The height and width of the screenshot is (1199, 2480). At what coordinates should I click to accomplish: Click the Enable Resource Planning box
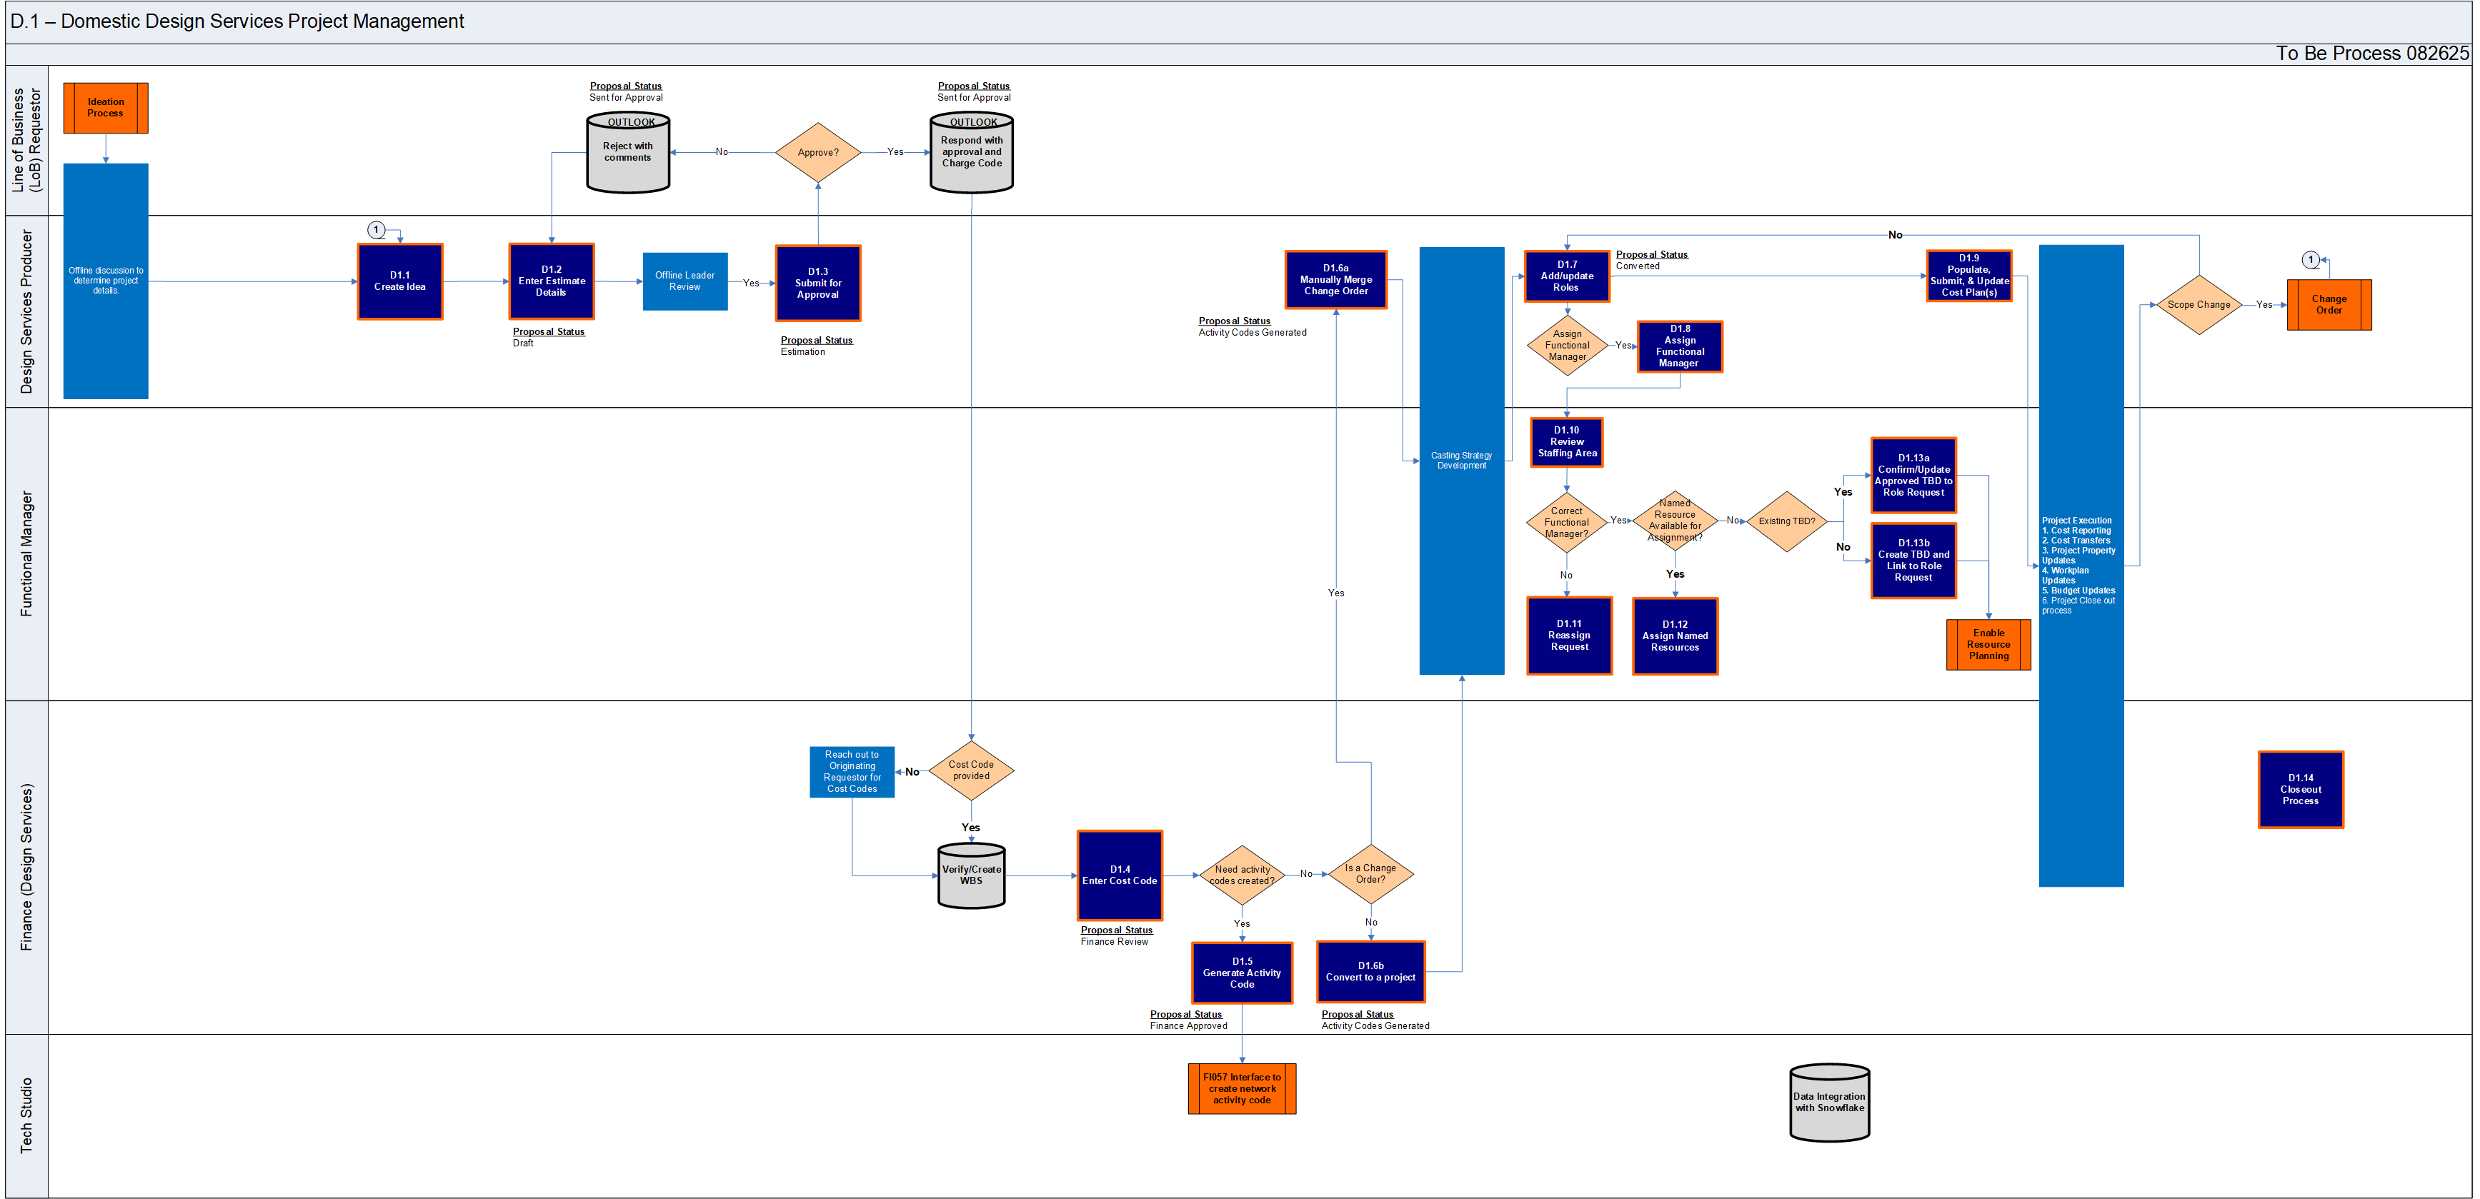(1988, 645)
